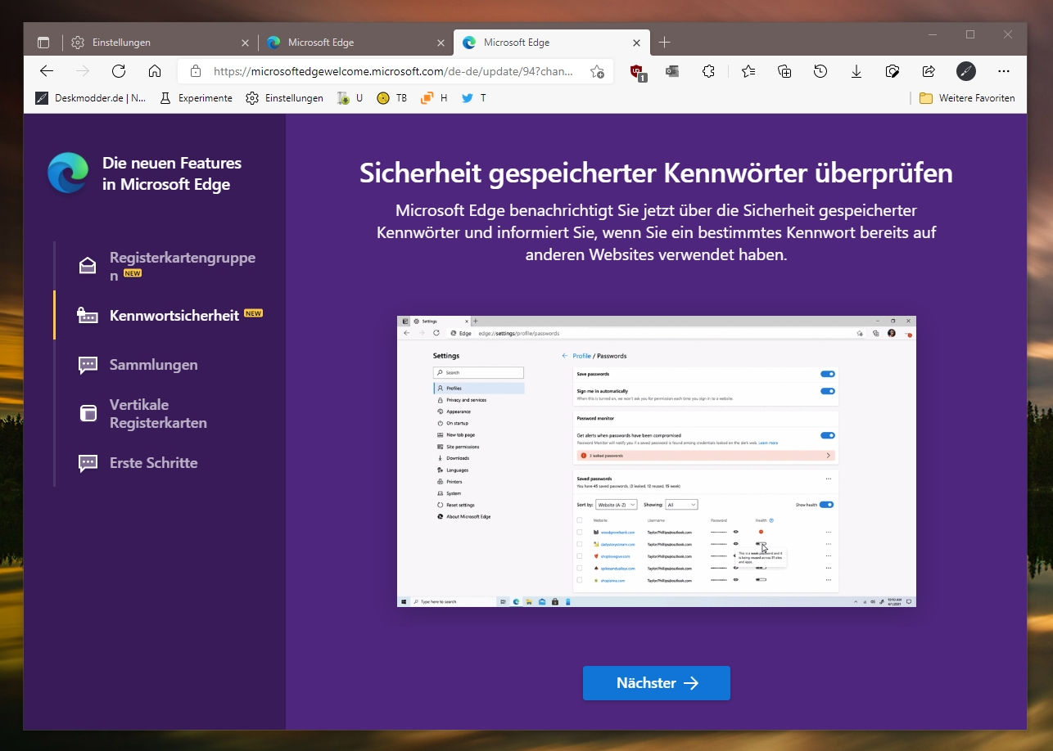The width and height of the screenshot is (1053, 751).
Task: Open the Collections toolbar icon
Action: pyautogui.click(x=784, y=71)
